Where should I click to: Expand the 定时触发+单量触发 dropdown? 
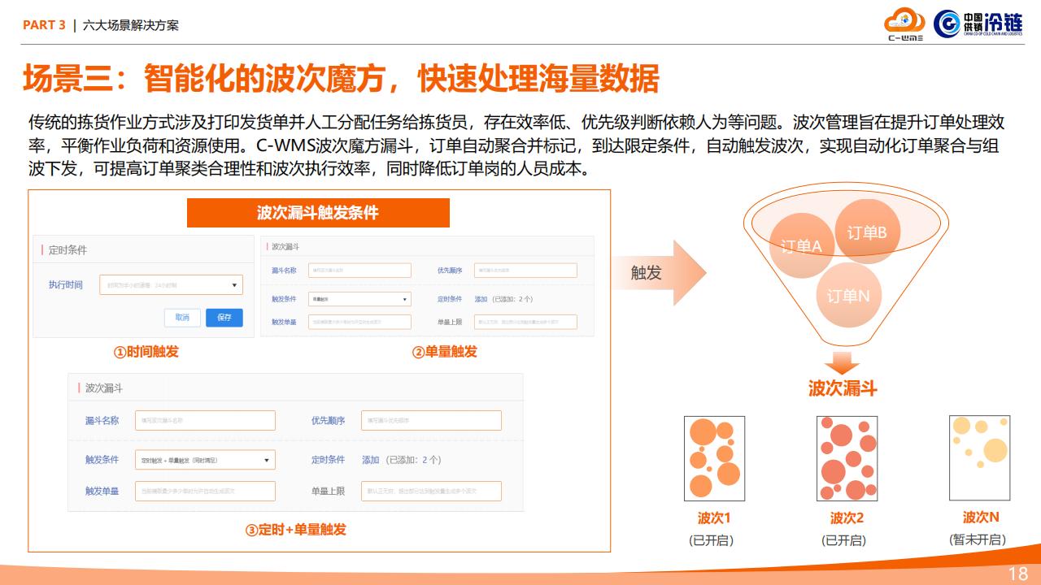(205, 460)
